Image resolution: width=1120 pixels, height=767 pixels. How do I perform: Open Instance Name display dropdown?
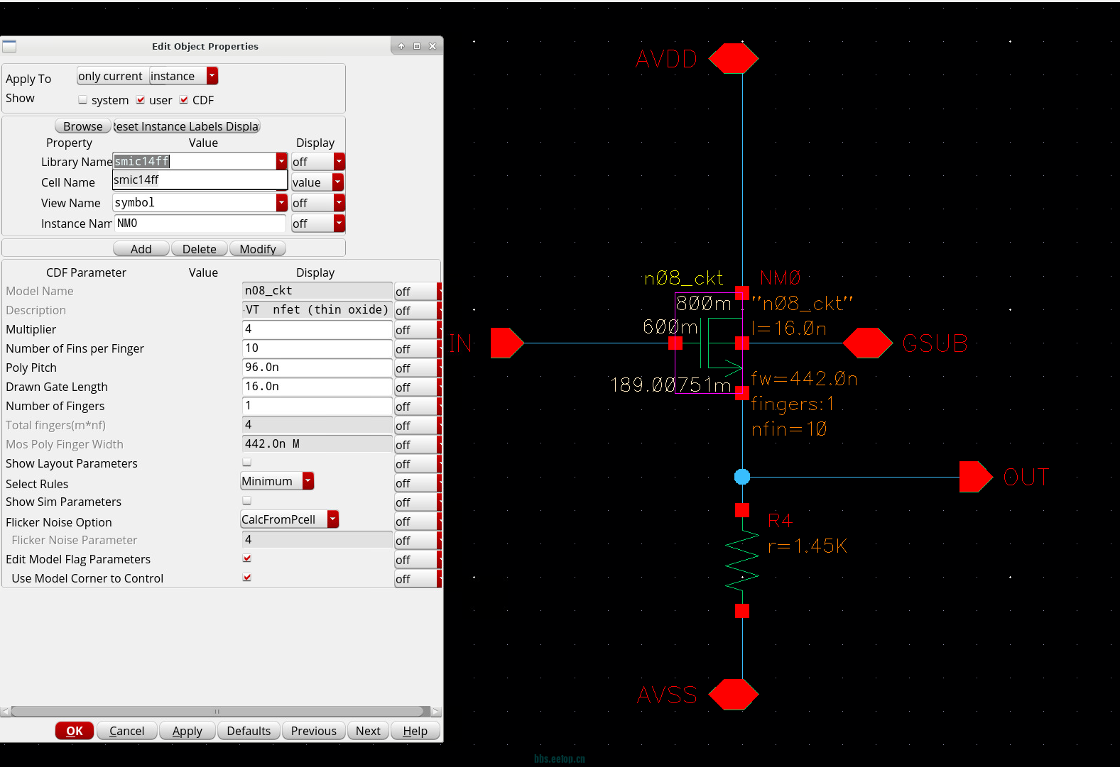(317, 224)
